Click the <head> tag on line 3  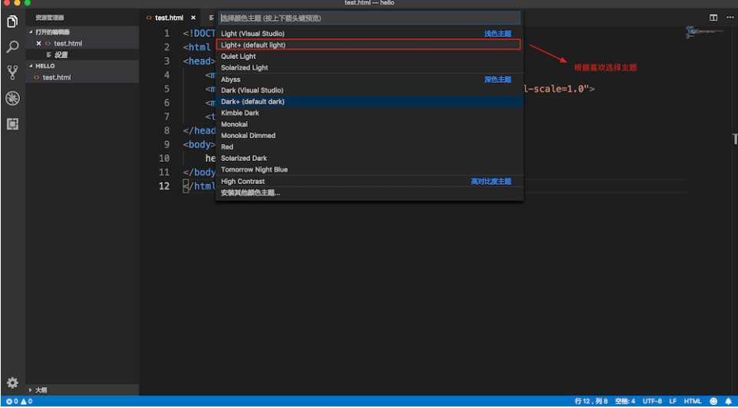199,61
